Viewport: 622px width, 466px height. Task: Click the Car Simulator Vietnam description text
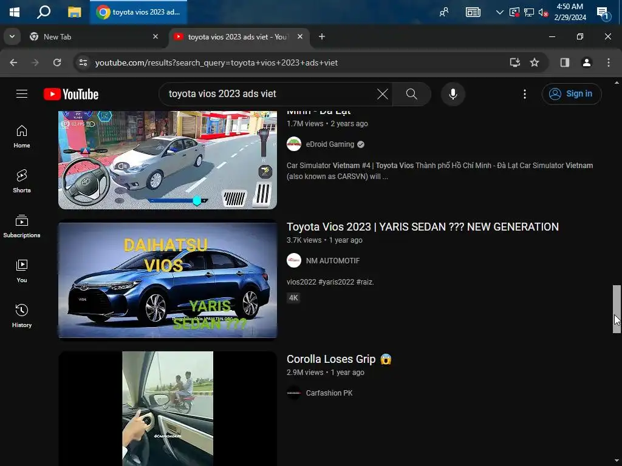tap(440, 171)
